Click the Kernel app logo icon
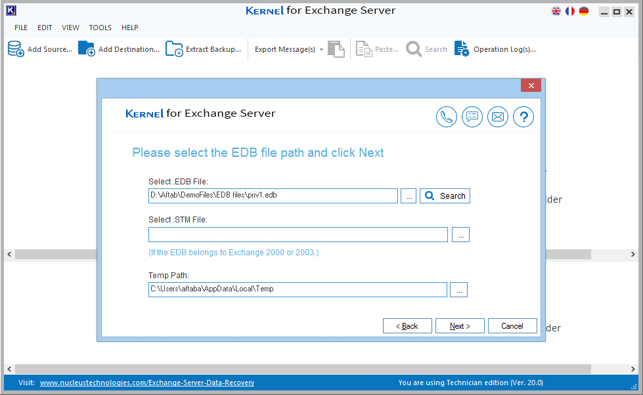Image resolution: width=643 pixels, height=395 pixels. click(x=11, y=10)
